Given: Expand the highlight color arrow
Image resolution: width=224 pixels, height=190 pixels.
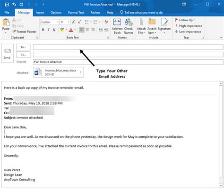Looking at the screenshot, I should pyautogui.click(x=66, y=30).
